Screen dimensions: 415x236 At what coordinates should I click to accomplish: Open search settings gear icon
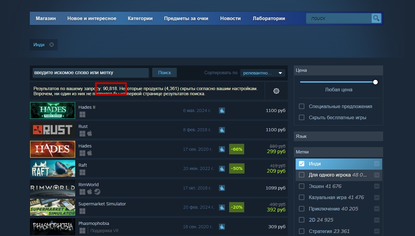coord(276,91)
